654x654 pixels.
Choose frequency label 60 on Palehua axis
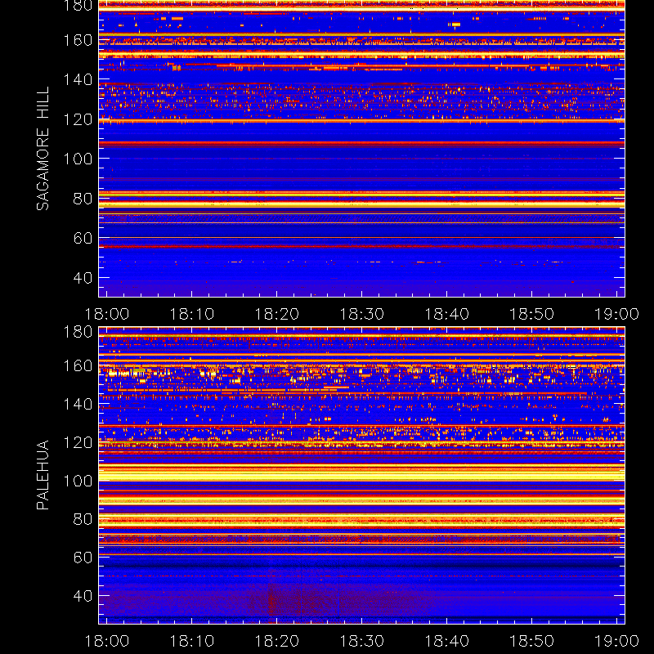[x=83, y=558]
